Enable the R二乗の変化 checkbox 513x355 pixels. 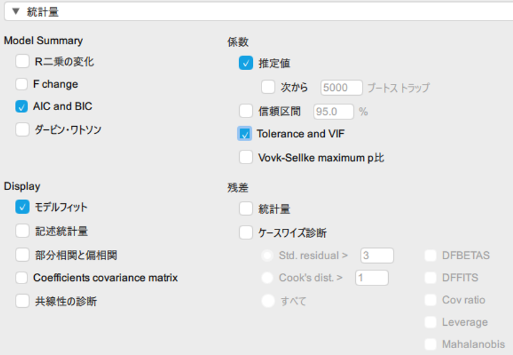22,62
